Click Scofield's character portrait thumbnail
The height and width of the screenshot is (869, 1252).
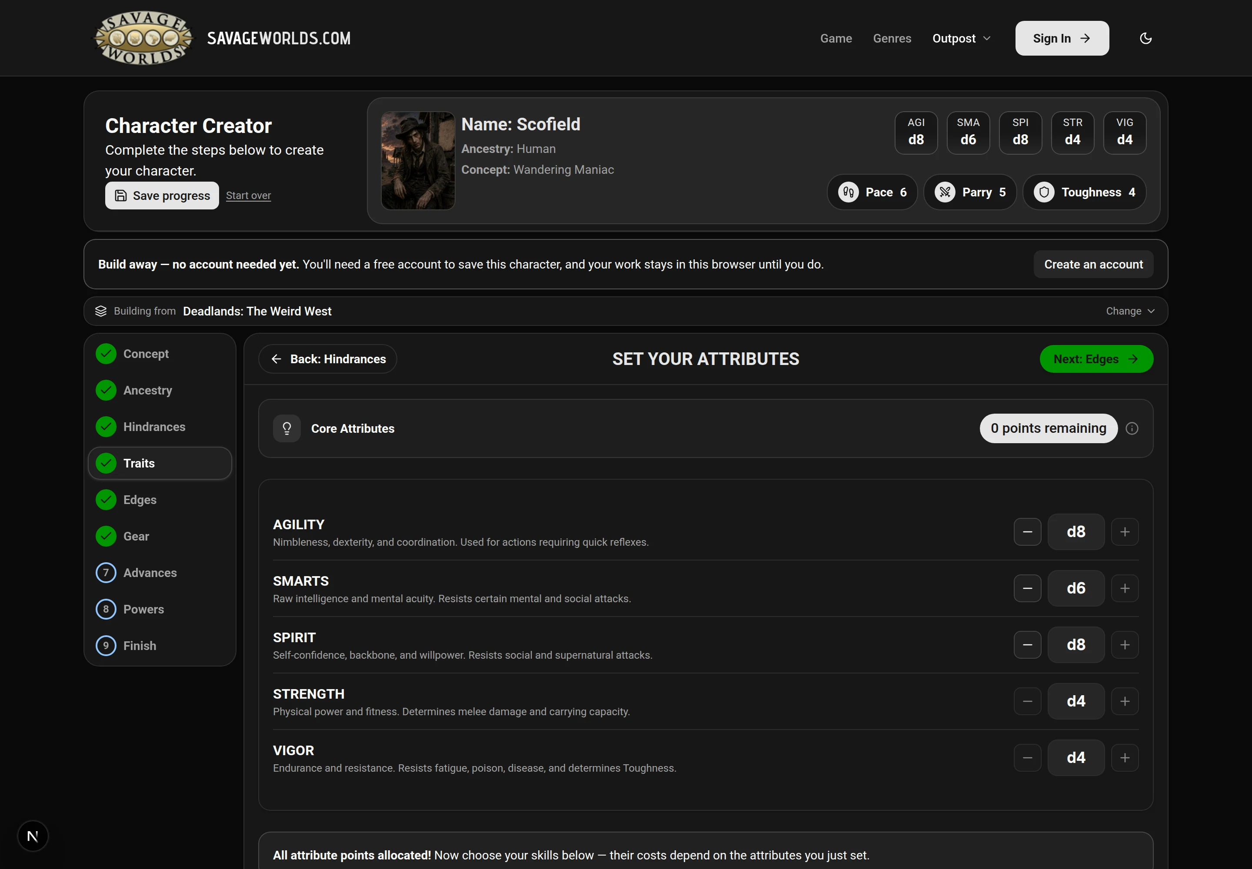(418, 161)
